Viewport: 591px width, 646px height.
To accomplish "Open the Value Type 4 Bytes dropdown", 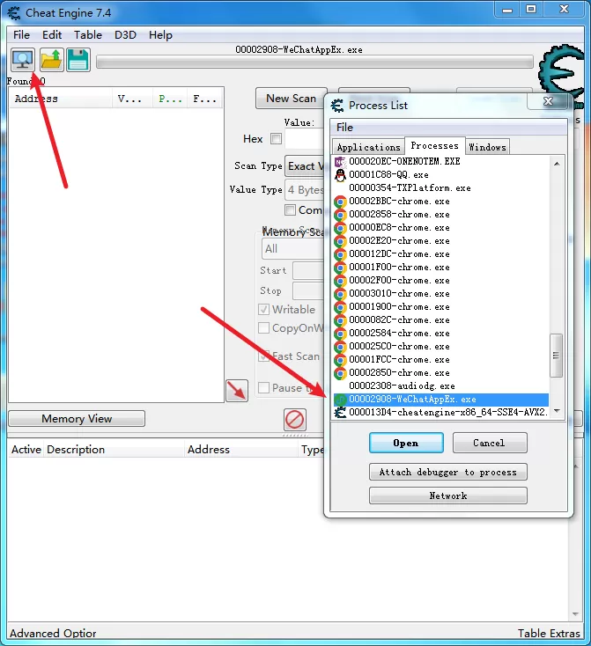I will pyautogui.click(x=305, y=189).
